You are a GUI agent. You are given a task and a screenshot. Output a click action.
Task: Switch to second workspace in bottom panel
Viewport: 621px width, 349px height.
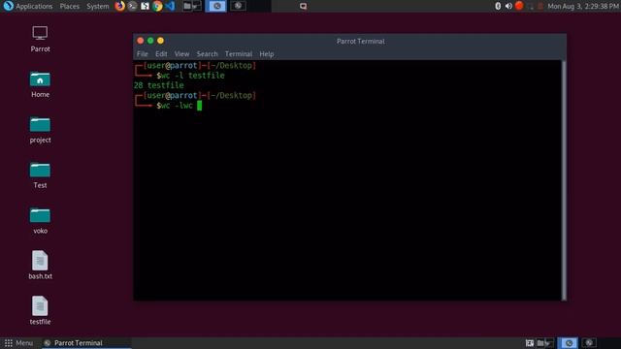589,343
